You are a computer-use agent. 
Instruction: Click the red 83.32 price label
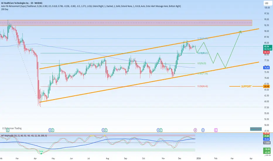coord(267,52)
